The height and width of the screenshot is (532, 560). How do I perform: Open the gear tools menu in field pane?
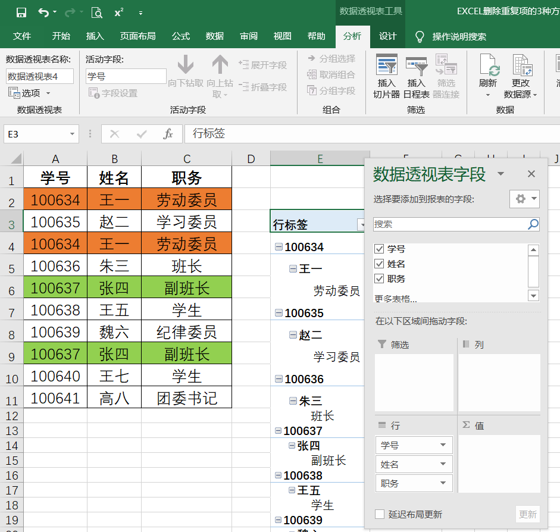524,199
